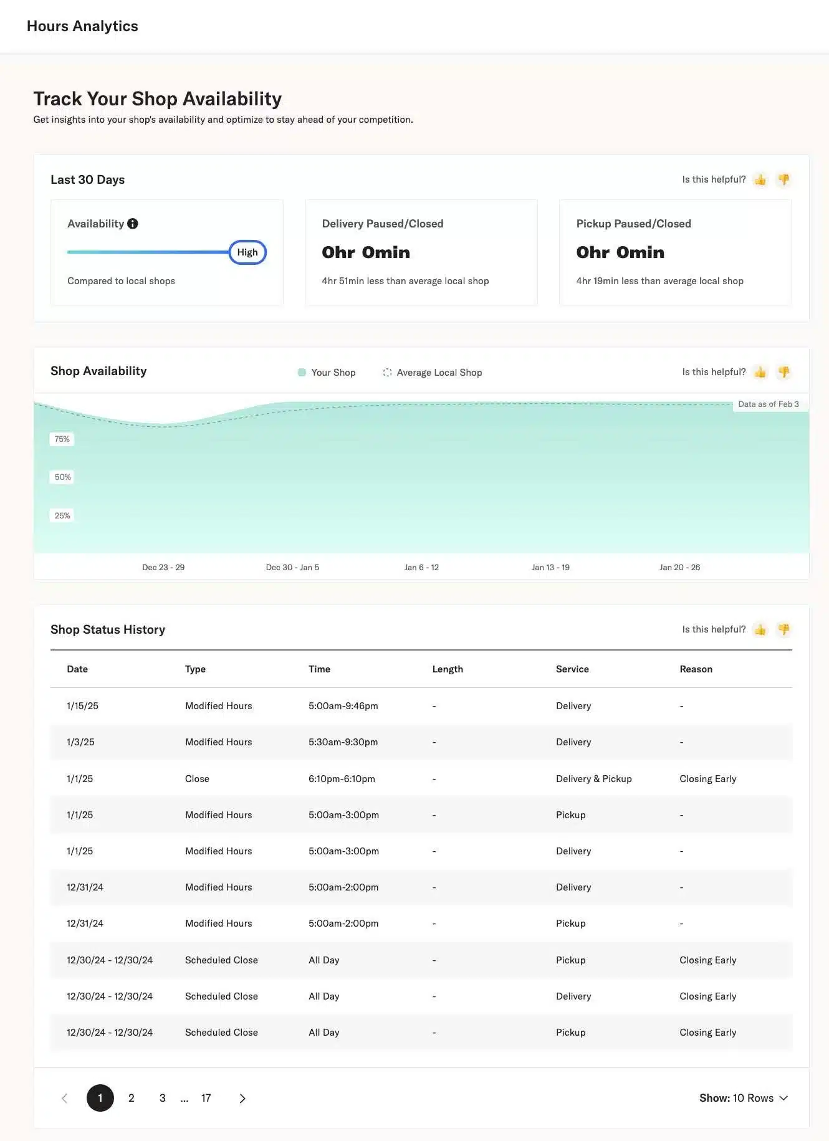Click the Close type cell
The image size is (829, 1141).
tap(197, 779)
